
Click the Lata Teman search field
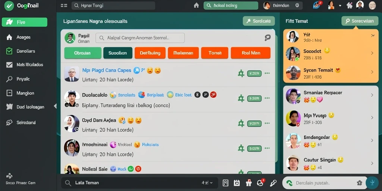pyautogui.click(x=140, y=183)
